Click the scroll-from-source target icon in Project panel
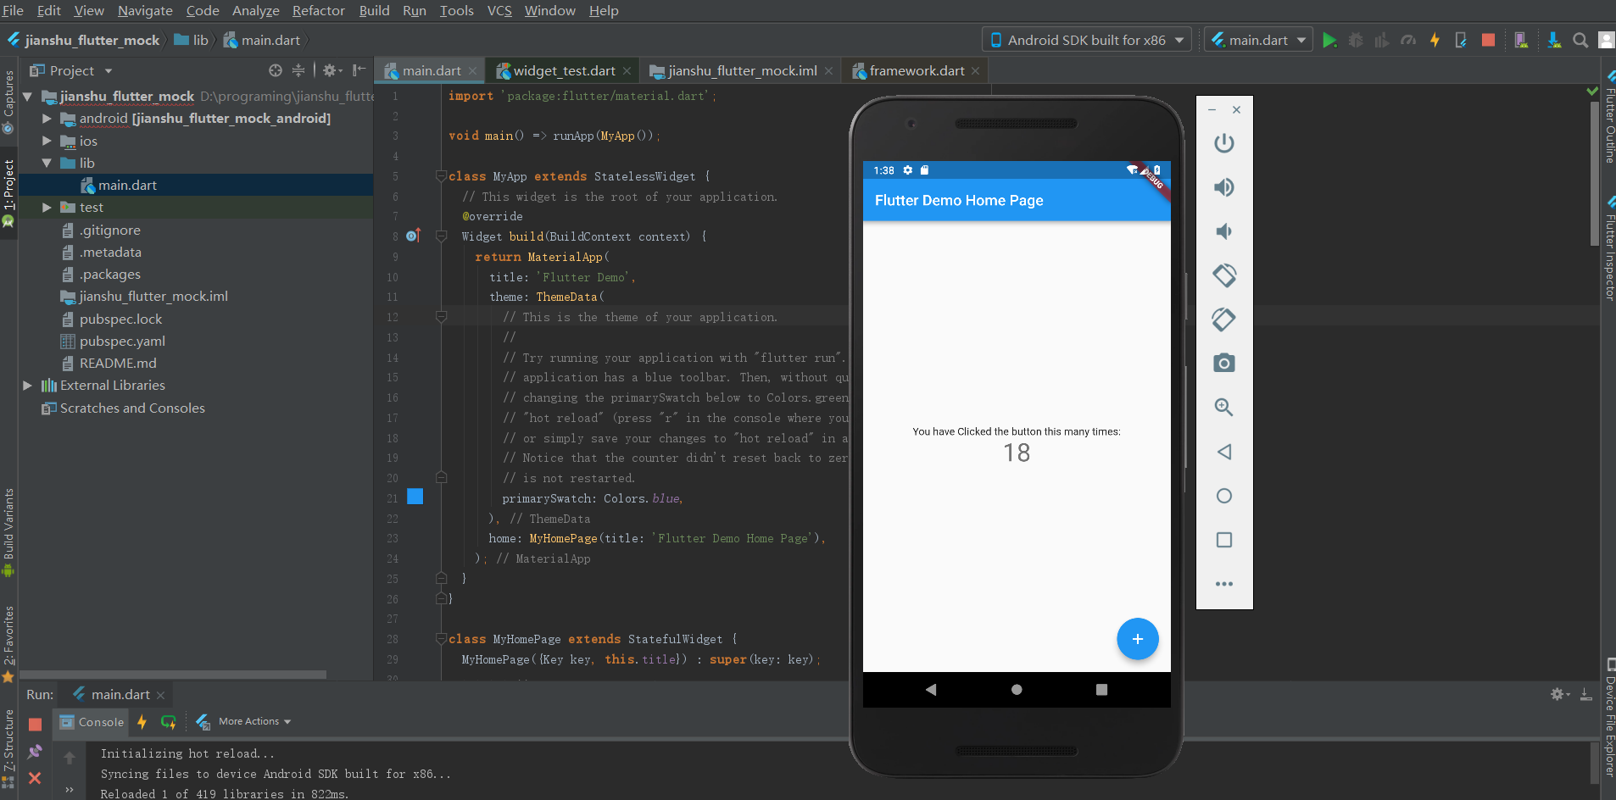The image size is (1616, 800). click(x=276, y=70)
